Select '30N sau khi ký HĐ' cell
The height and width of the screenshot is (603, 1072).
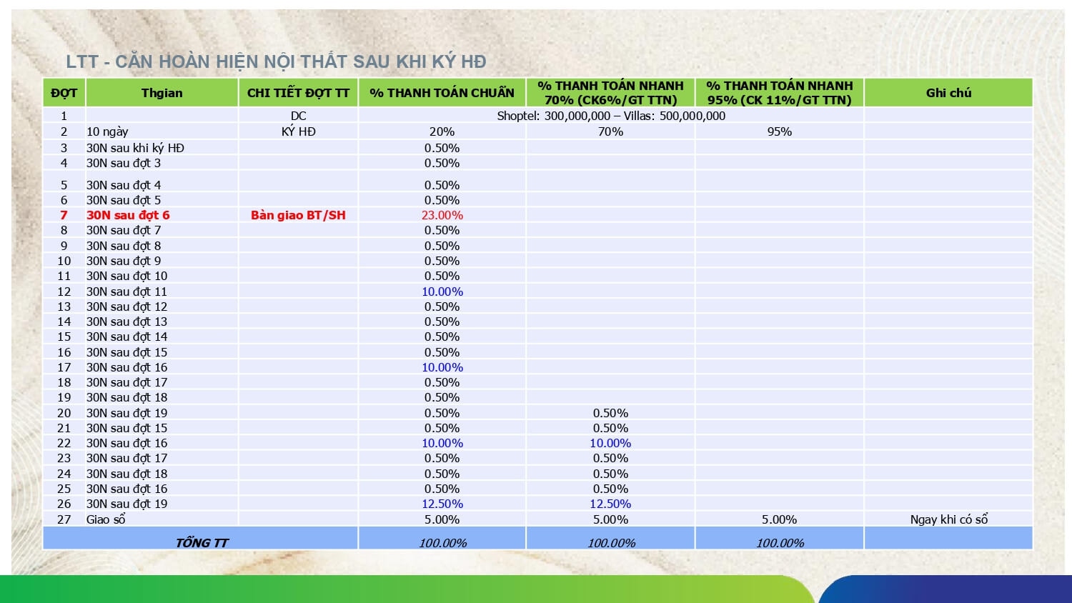click(x=162, y=148)
